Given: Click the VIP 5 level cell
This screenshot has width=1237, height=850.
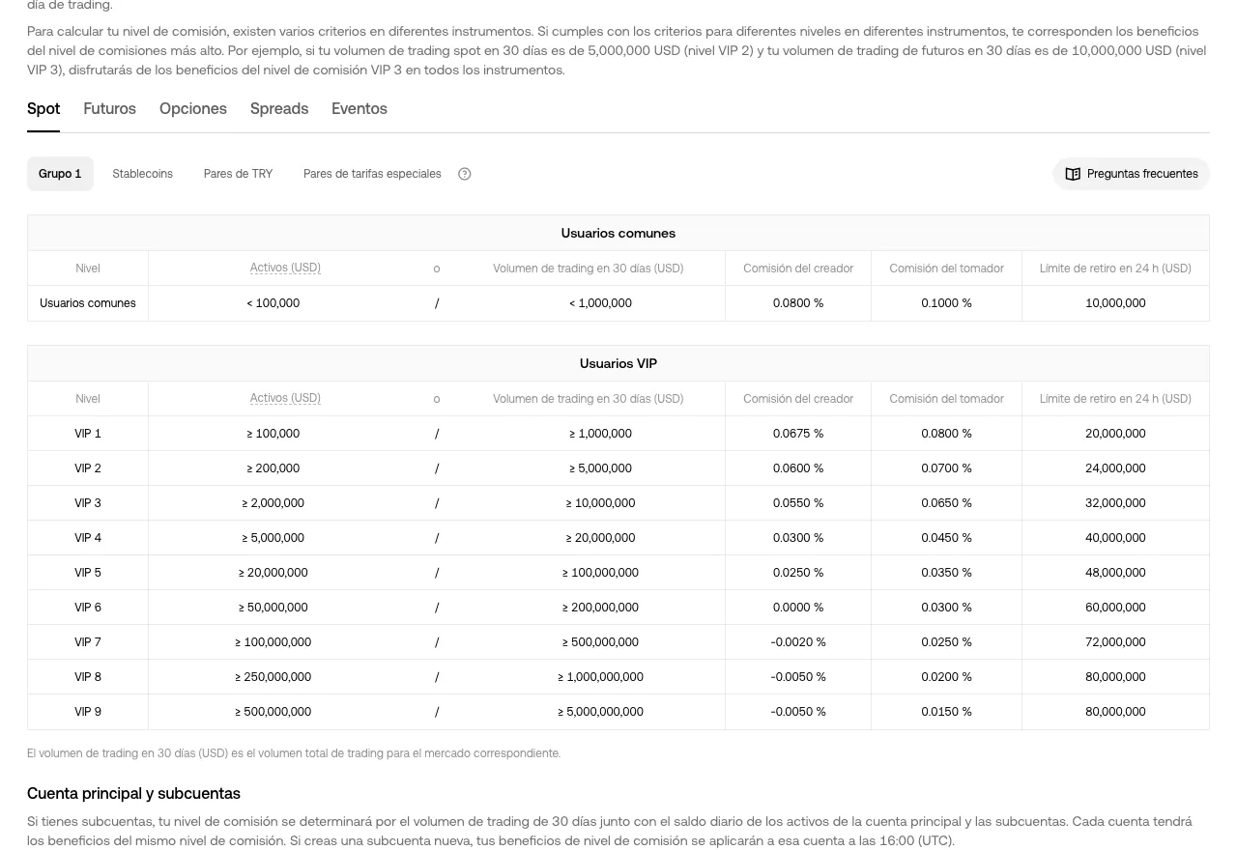Looking at the screenshot, I should 88,573.
